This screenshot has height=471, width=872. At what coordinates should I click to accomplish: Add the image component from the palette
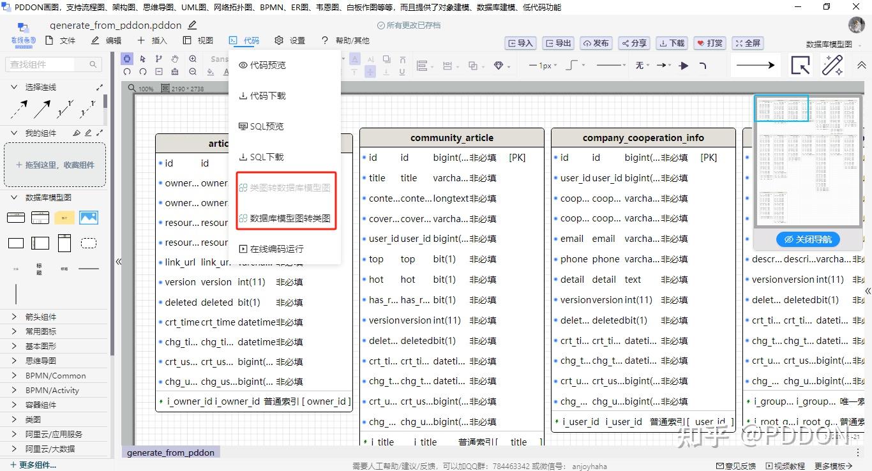coord(89,218)
